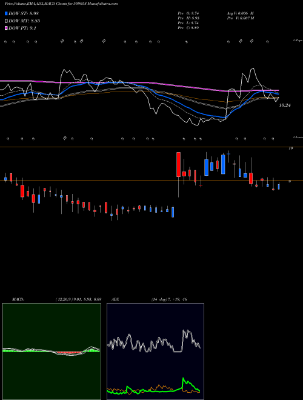Click the 10.24 price label on EMA chart

click(285, 105)
